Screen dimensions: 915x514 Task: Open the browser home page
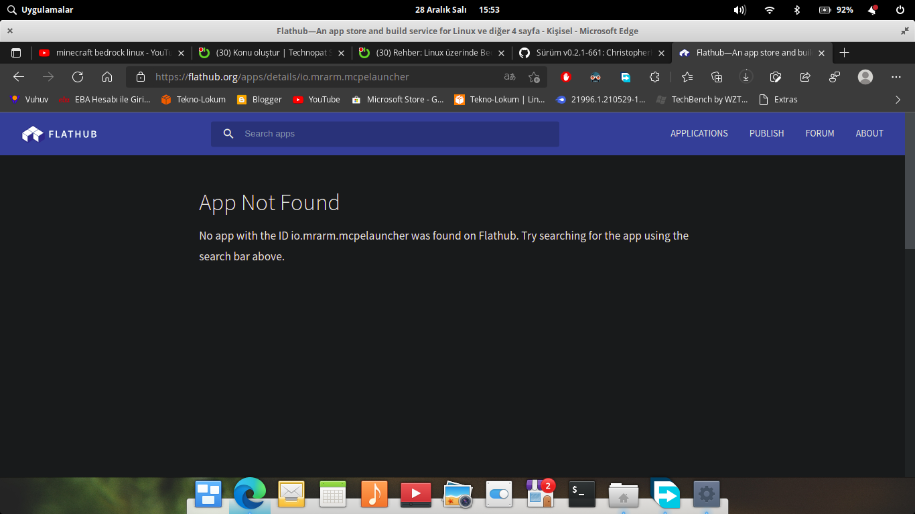pyautogui.click(x=107, y=77)
